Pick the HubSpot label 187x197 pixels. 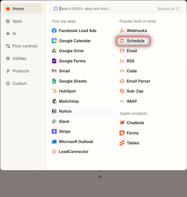point(67,91)
